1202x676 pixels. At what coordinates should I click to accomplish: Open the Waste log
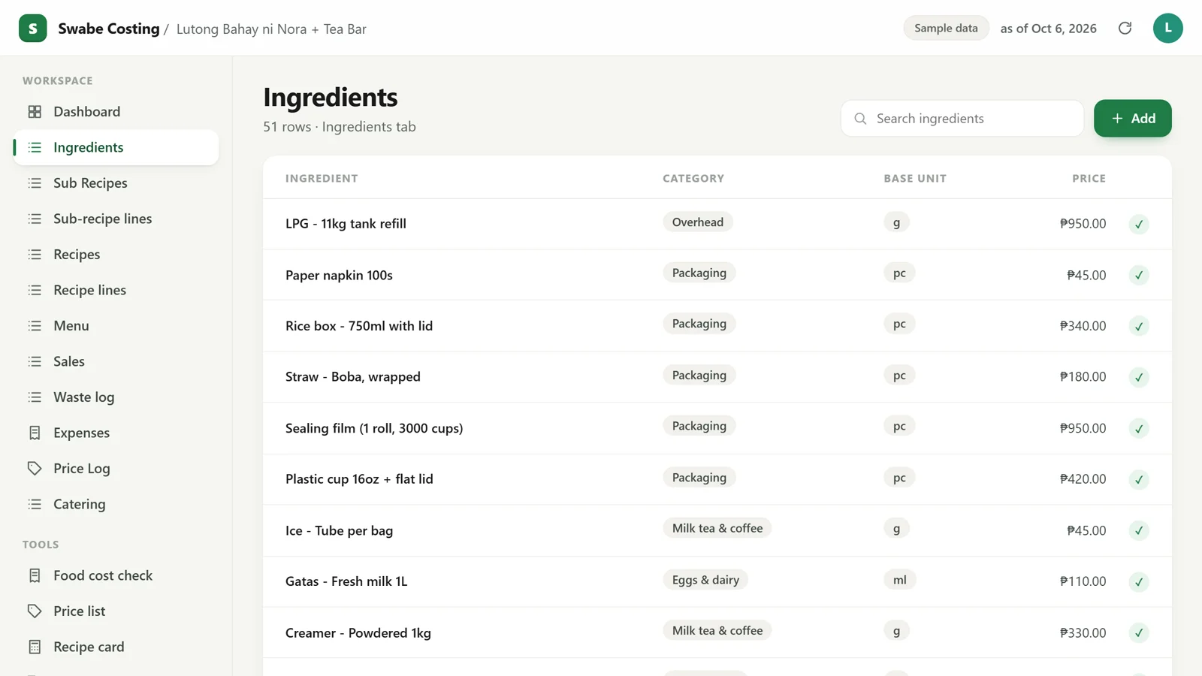[116, 397]
